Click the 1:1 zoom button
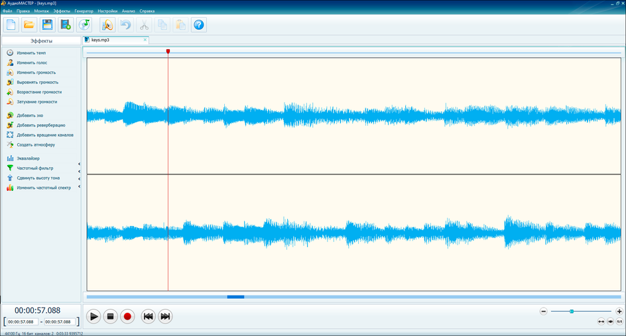 (619, 321)
